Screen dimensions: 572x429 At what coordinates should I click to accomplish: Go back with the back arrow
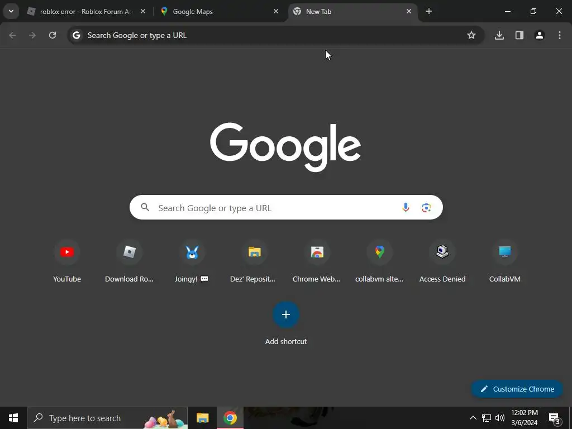tap(12, 35)
